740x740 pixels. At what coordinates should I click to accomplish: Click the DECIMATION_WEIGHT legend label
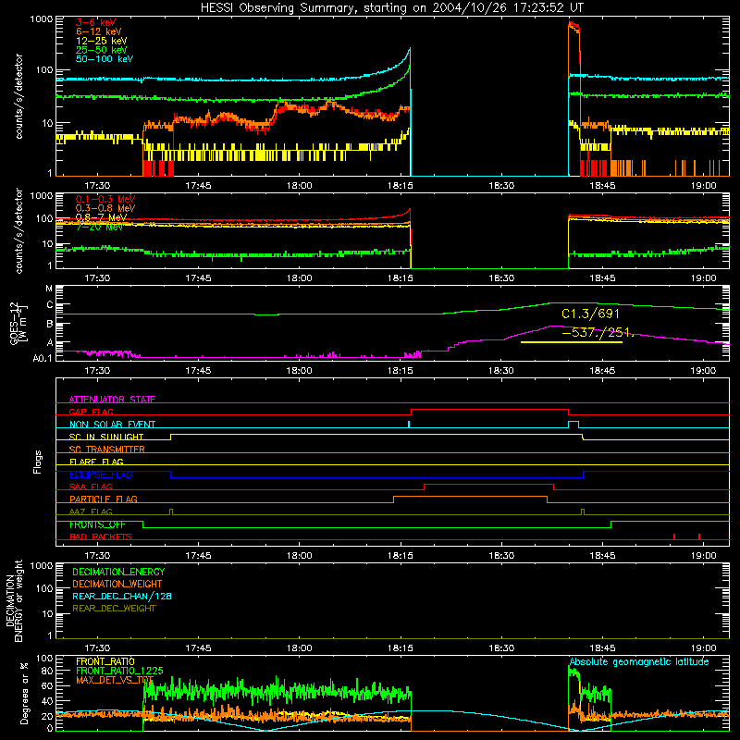point(117,584)
